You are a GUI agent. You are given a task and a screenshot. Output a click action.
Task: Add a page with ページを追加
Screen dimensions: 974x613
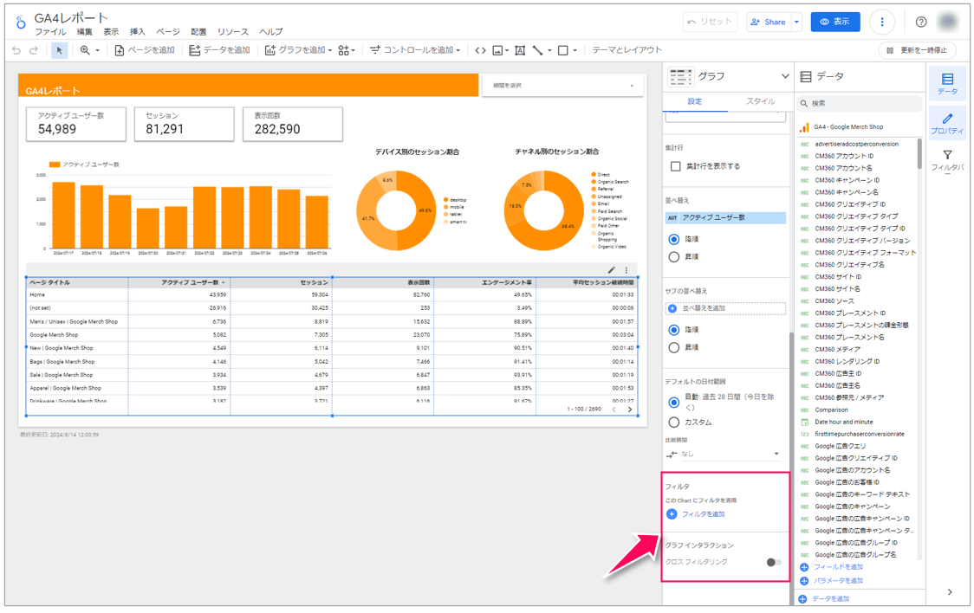coord(145,50)
